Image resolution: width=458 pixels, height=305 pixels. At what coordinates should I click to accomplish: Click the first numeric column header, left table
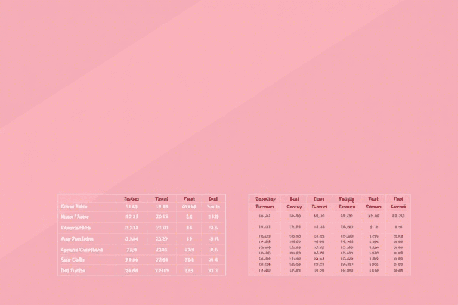[131, 199]
